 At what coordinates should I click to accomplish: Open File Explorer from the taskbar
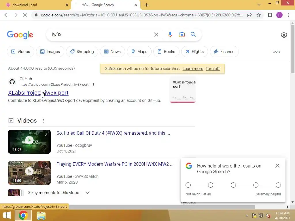pyautogui.click(x=41, y=216)
